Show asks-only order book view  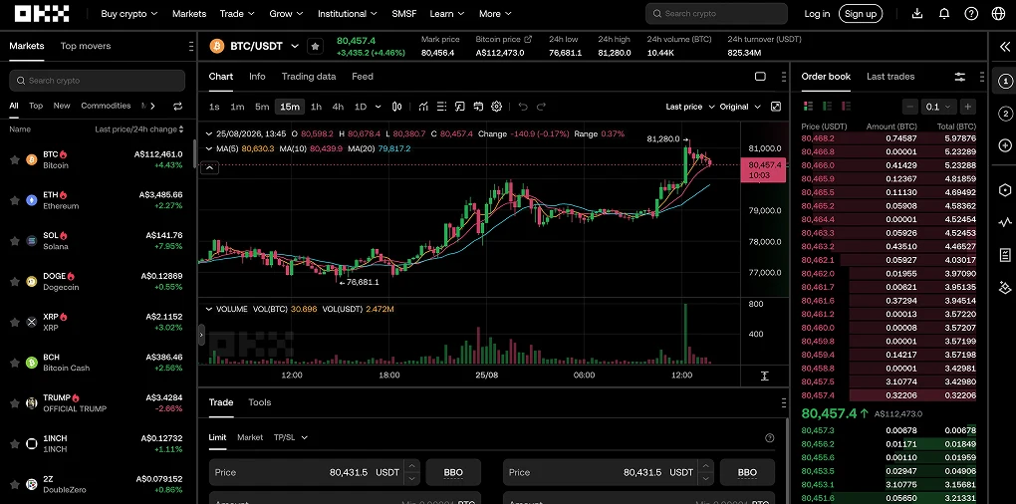(846, 106)
